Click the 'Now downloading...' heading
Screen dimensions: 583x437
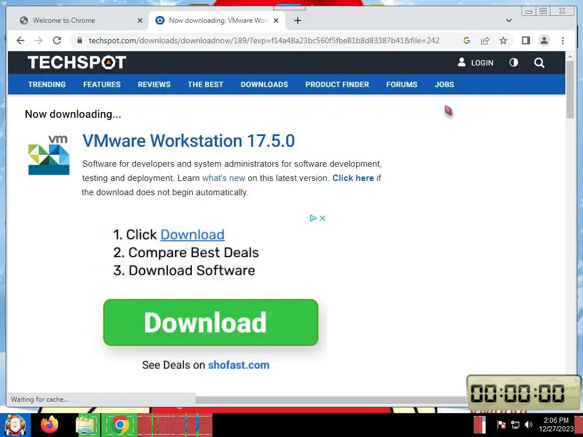tap(73, 114)
